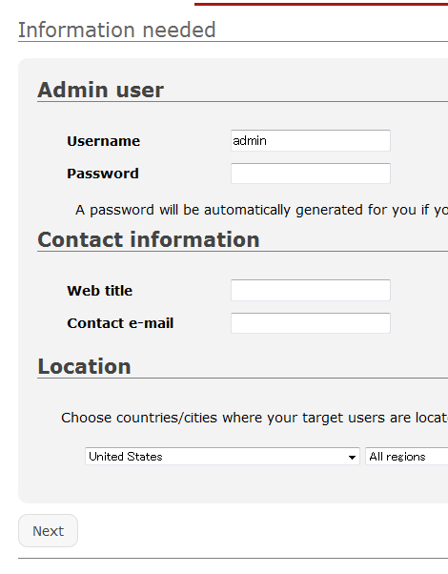Viewport: 448px width, 574px height.
Task: Click the Next button
Action: click(48, 531)
